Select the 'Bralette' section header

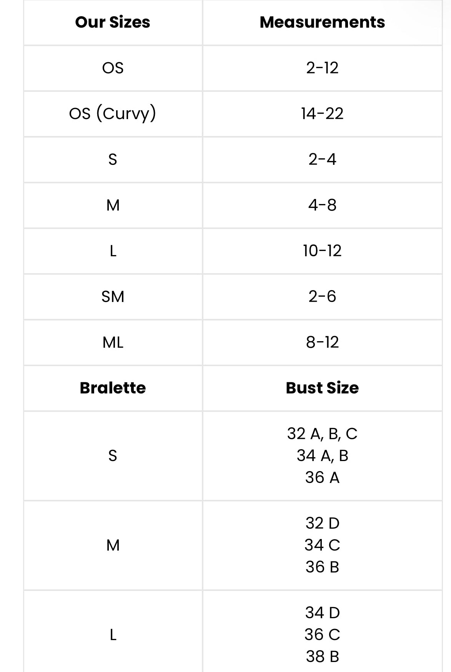[x=113, y=388]
